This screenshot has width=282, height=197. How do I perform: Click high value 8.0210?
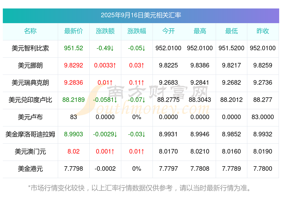(x=200, y=152)
